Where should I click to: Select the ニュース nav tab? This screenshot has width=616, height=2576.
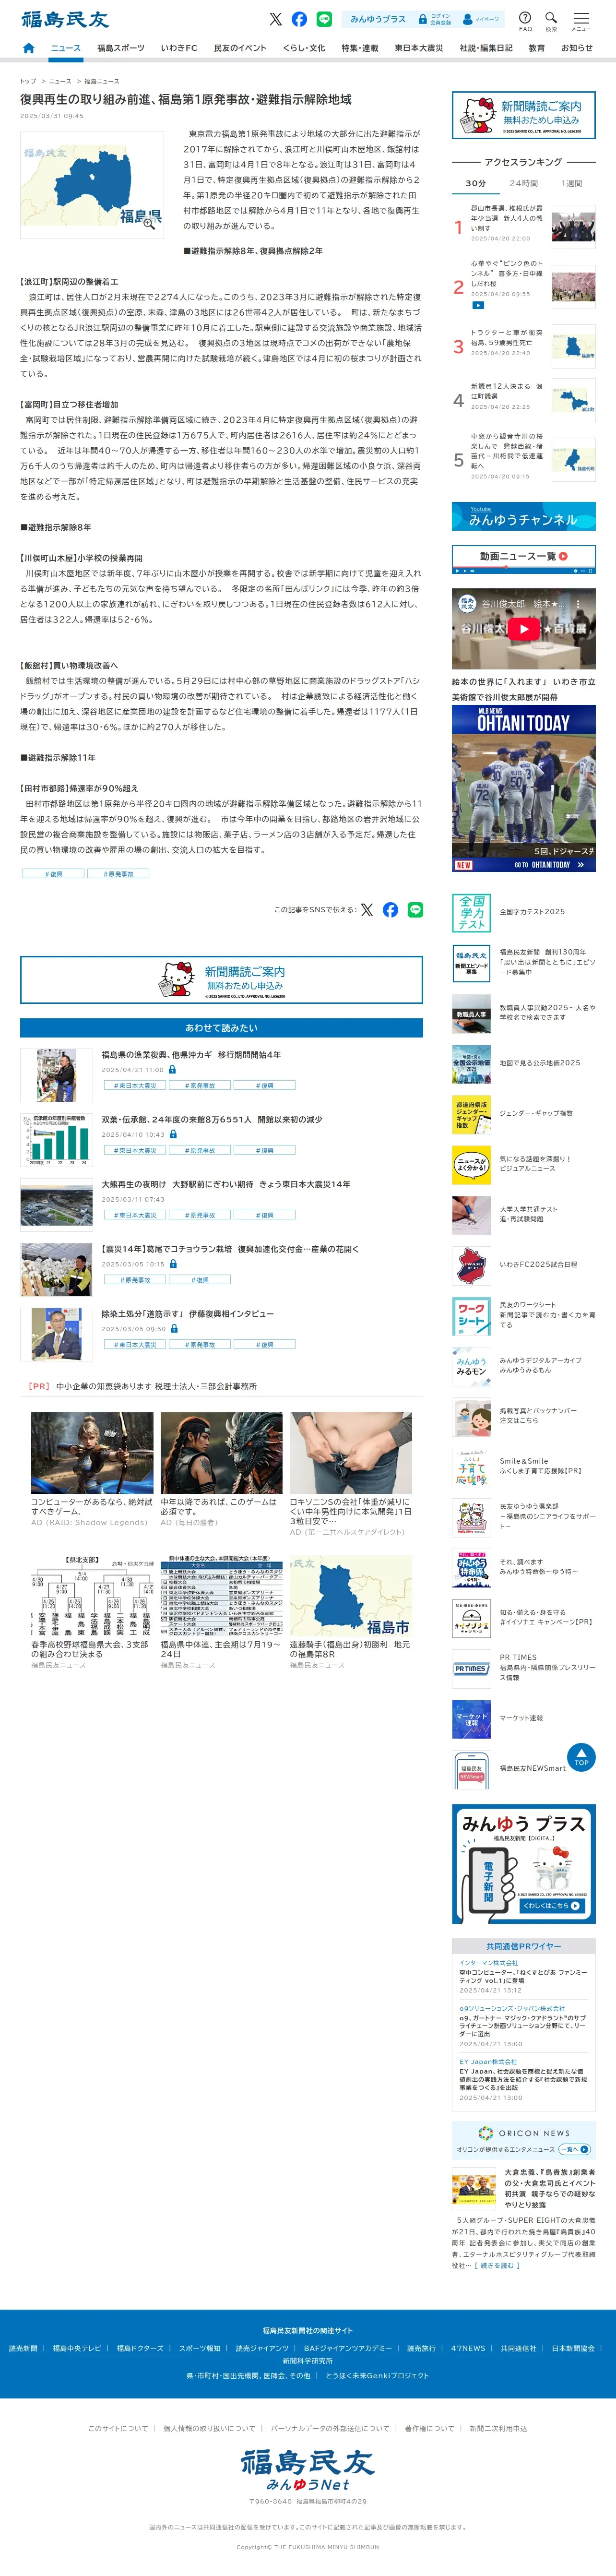[66, 48]
